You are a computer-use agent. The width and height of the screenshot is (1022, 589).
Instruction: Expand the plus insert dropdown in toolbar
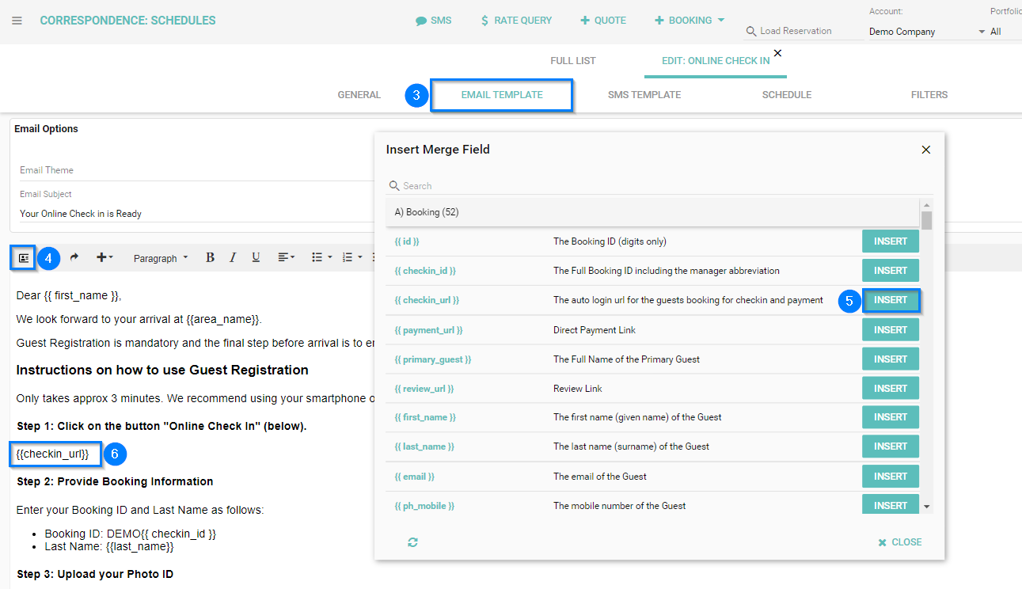[x=104, y=257]
